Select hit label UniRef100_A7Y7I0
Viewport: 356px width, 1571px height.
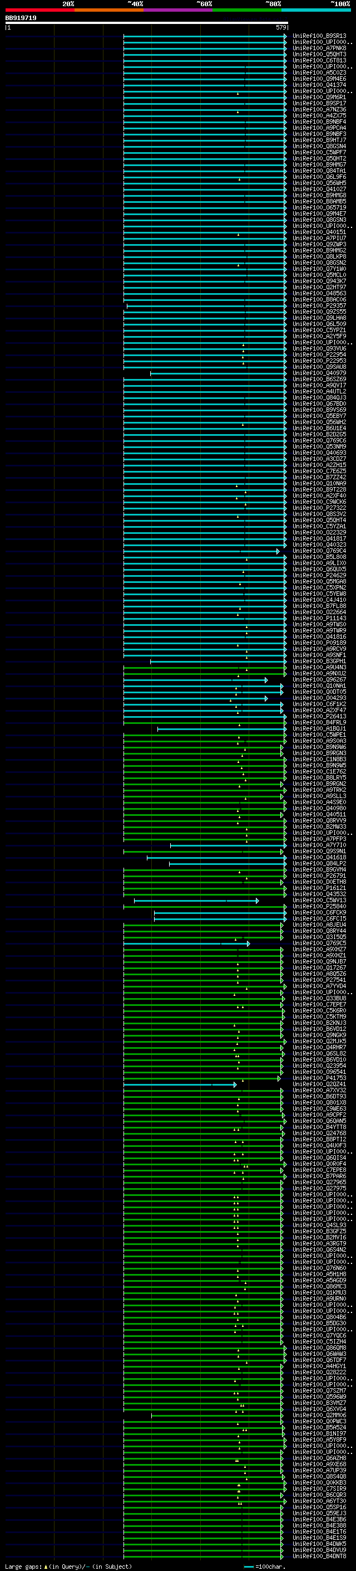319,845
